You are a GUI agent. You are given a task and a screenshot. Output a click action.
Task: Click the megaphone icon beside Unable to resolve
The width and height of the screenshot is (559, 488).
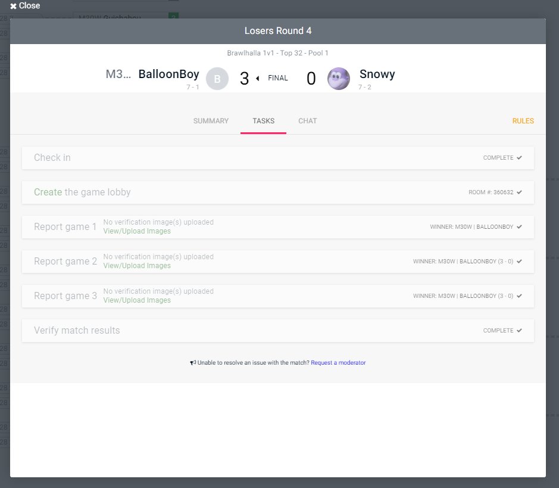click(193, 363)
